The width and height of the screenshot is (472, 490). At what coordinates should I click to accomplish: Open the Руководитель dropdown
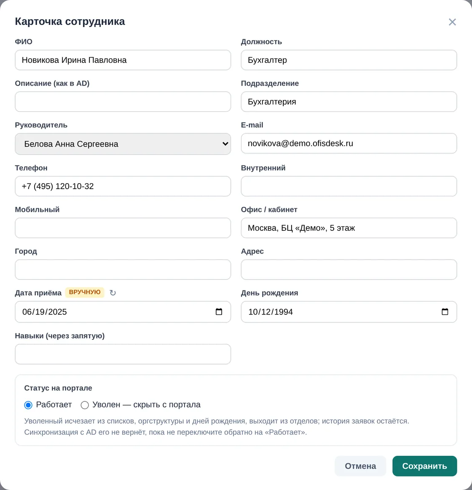coord(123,144)
